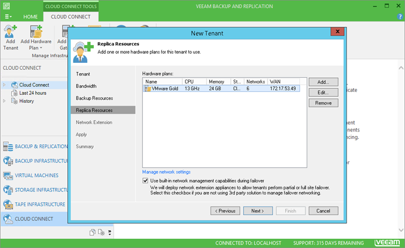Go to the Bandwidth wizard step

(86, 86)
